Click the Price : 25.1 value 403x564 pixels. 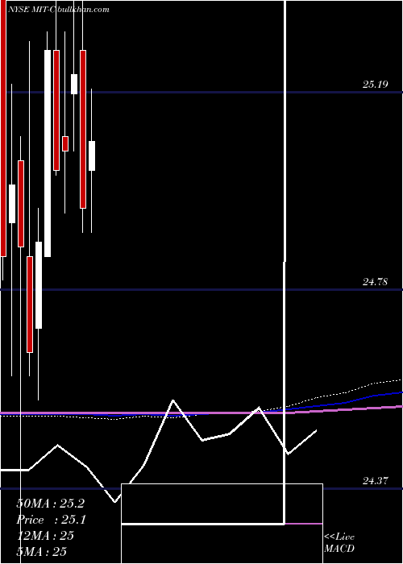click(51, 520)
